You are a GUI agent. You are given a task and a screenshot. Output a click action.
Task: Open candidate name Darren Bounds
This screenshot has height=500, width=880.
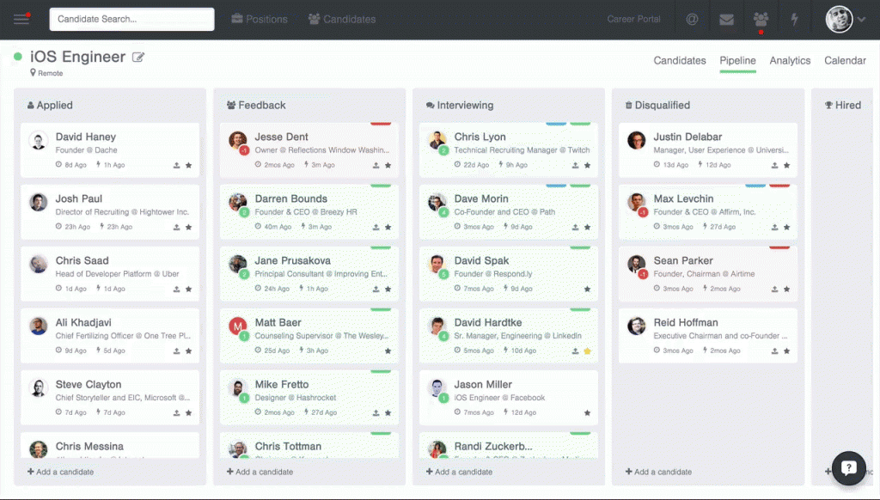coord(290,198)
